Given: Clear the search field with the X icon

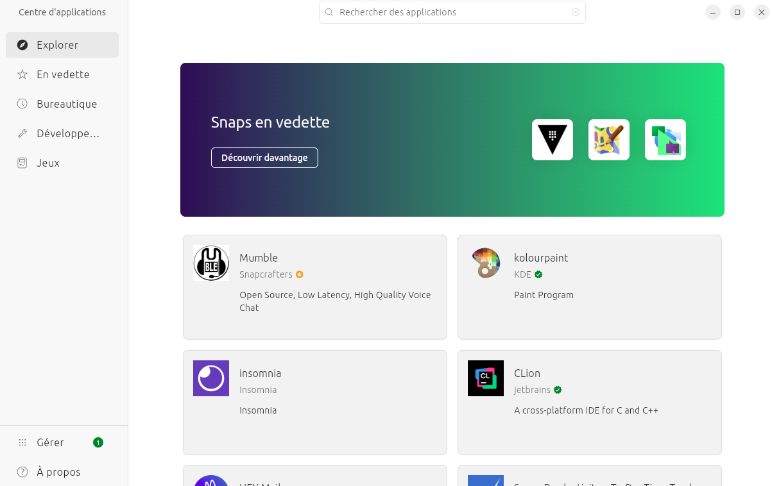Looking at the screenshot, I should [575, 12].
